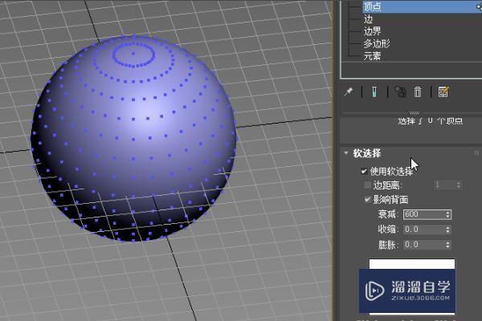Click the 边距离 spinner arrows
The image size is (482, 321).
(459, 185)
